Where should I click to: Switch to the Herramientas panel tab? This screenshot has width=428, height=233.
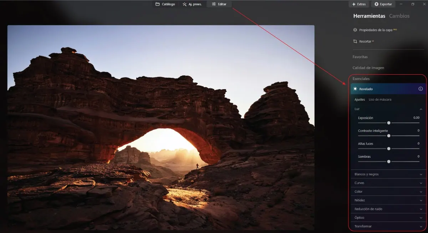tap(369, 16)
